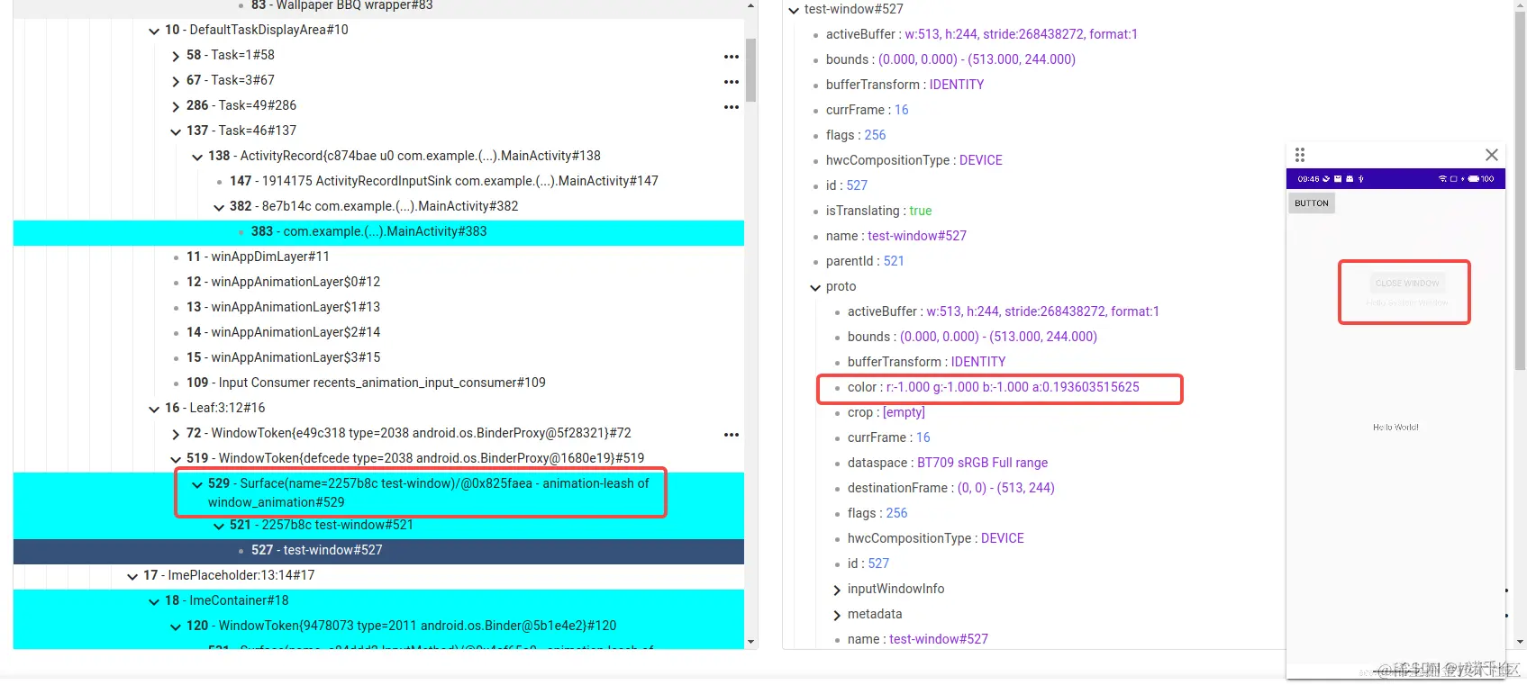Open more options for WindowToken#72 row

(x=731, y=435)
